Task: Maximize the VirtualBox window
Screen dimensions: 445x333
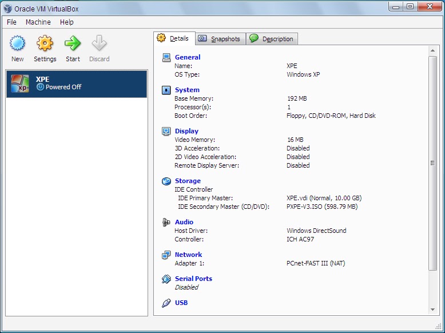Action: pyautogui.click(x=410, y=7)
